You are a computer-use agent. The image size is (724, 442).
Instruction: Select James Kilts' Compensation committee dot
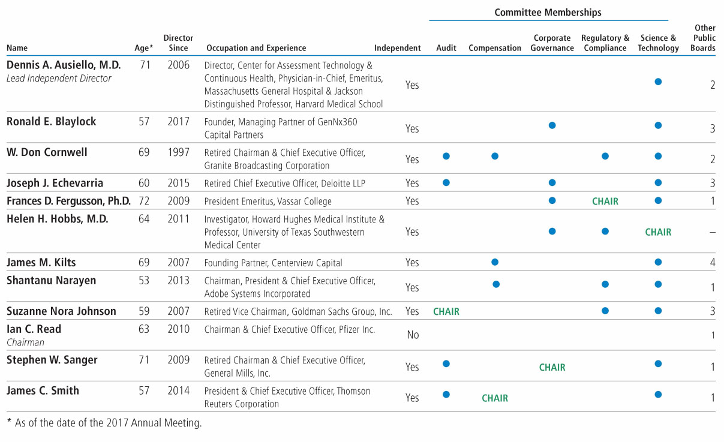coord(495,261)
